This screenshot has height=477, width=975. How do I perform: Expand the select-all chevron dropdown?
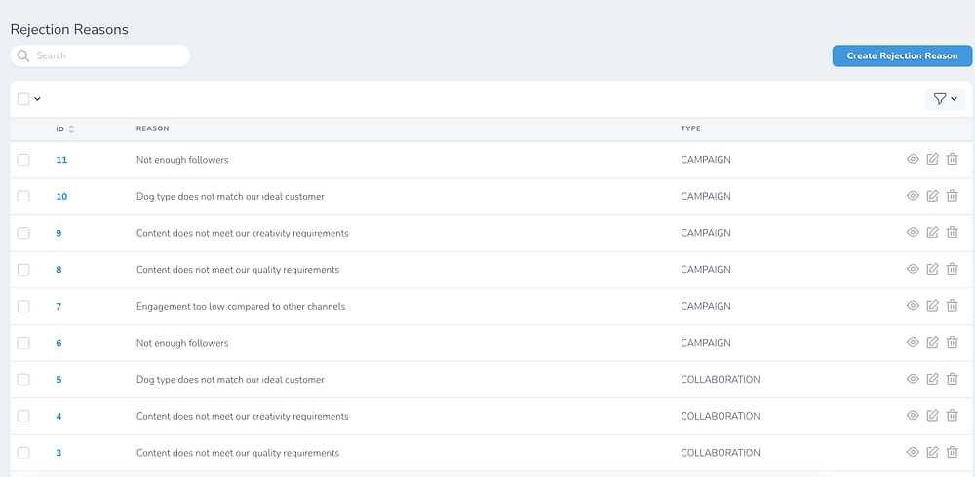(x=38, y=98)
